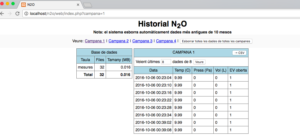Open the Campana 2 link
300x139 pixels.
pos(118,41)
